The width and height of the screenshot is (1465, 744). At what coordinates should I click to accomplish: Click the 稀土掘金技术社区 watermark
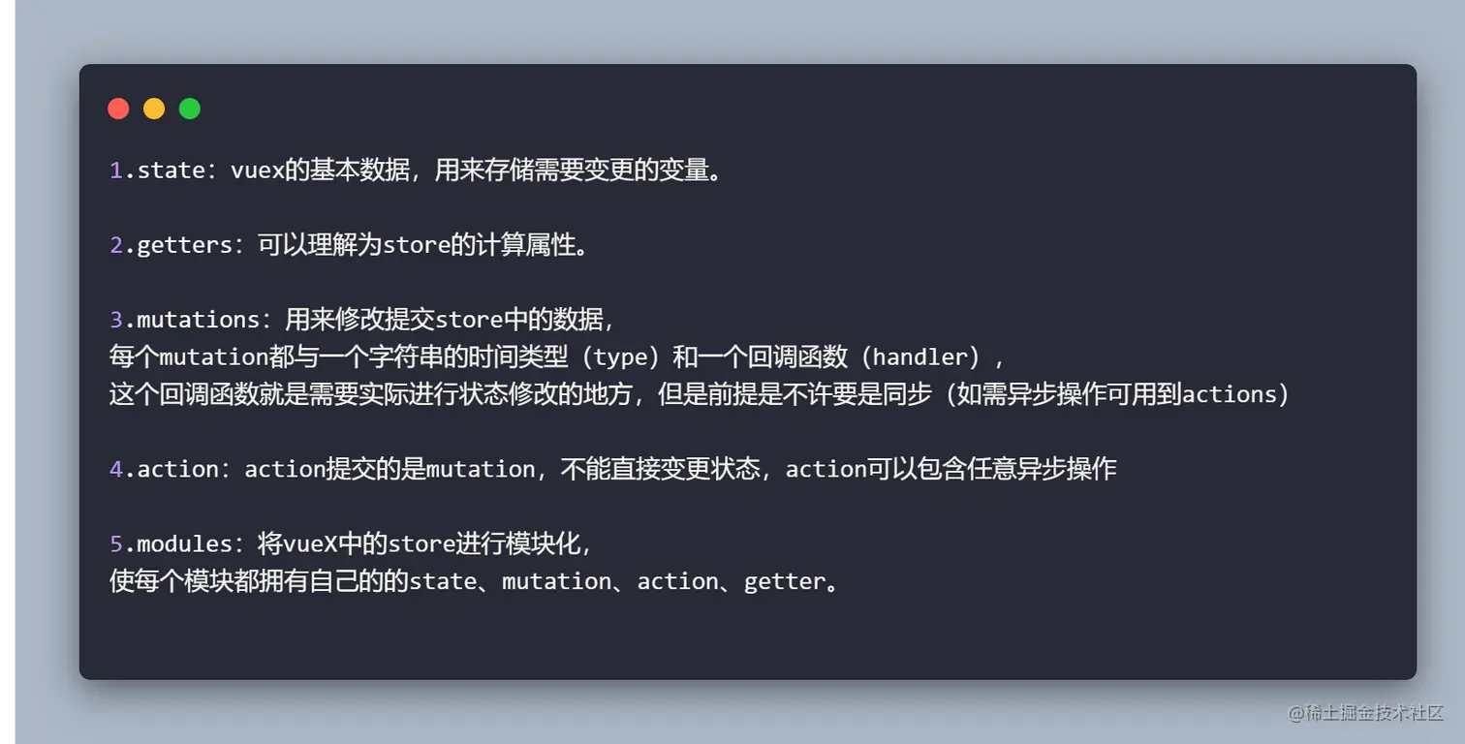coord(1366,713)
